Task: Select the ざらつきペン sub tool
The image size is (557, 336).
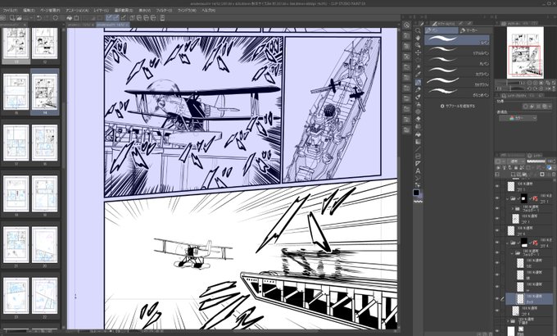Action: click(x=457, y=93)
